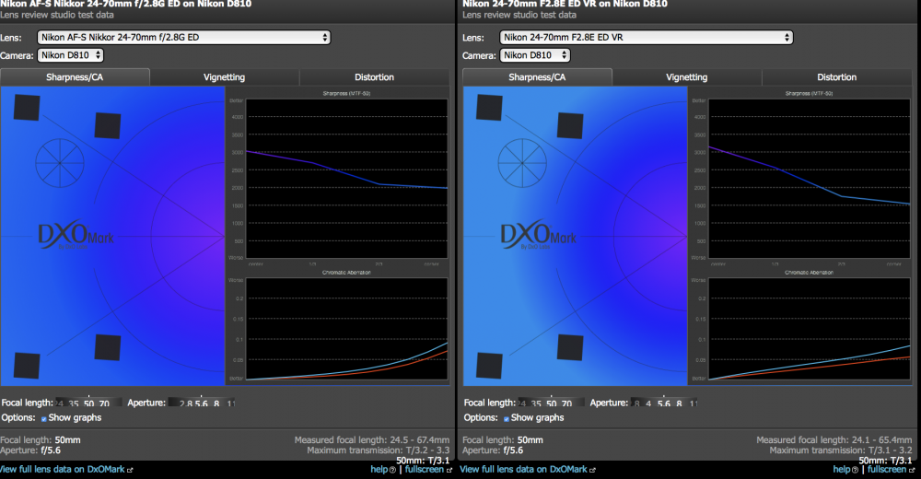The width and height of the screenshot is (921, 479).
Task: Set left panel aperture slider to 8
Action: [x=216, y=403]
